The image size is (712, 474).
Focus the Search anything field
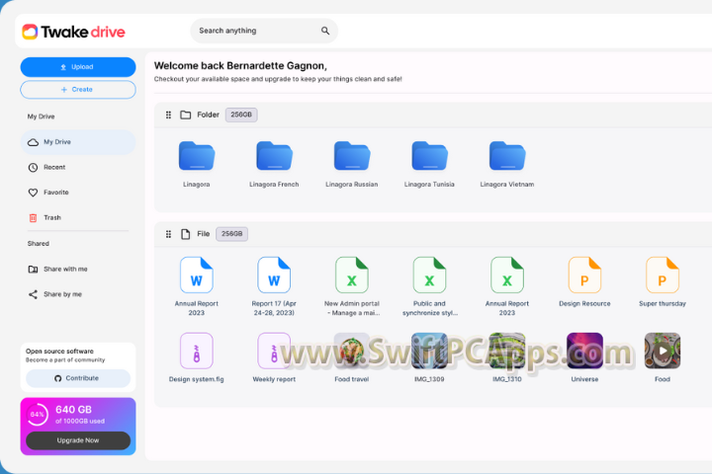[x=264, y=31]
